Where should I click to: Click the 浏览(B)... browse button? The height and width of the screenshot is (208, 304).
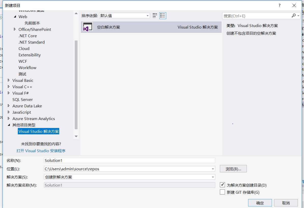[x=233, y=169]
